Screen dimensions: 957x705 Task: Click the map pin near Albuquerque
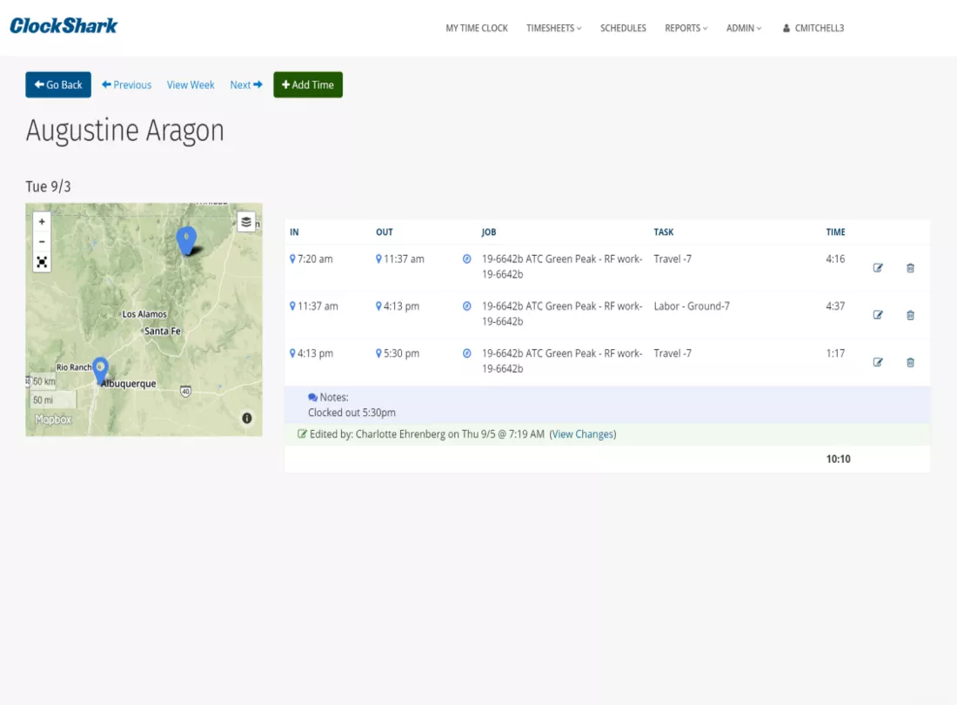100,370
